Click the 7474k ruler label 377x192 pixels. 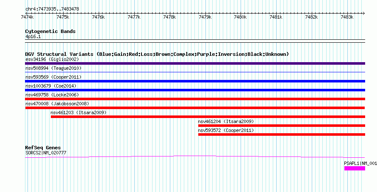27,17
